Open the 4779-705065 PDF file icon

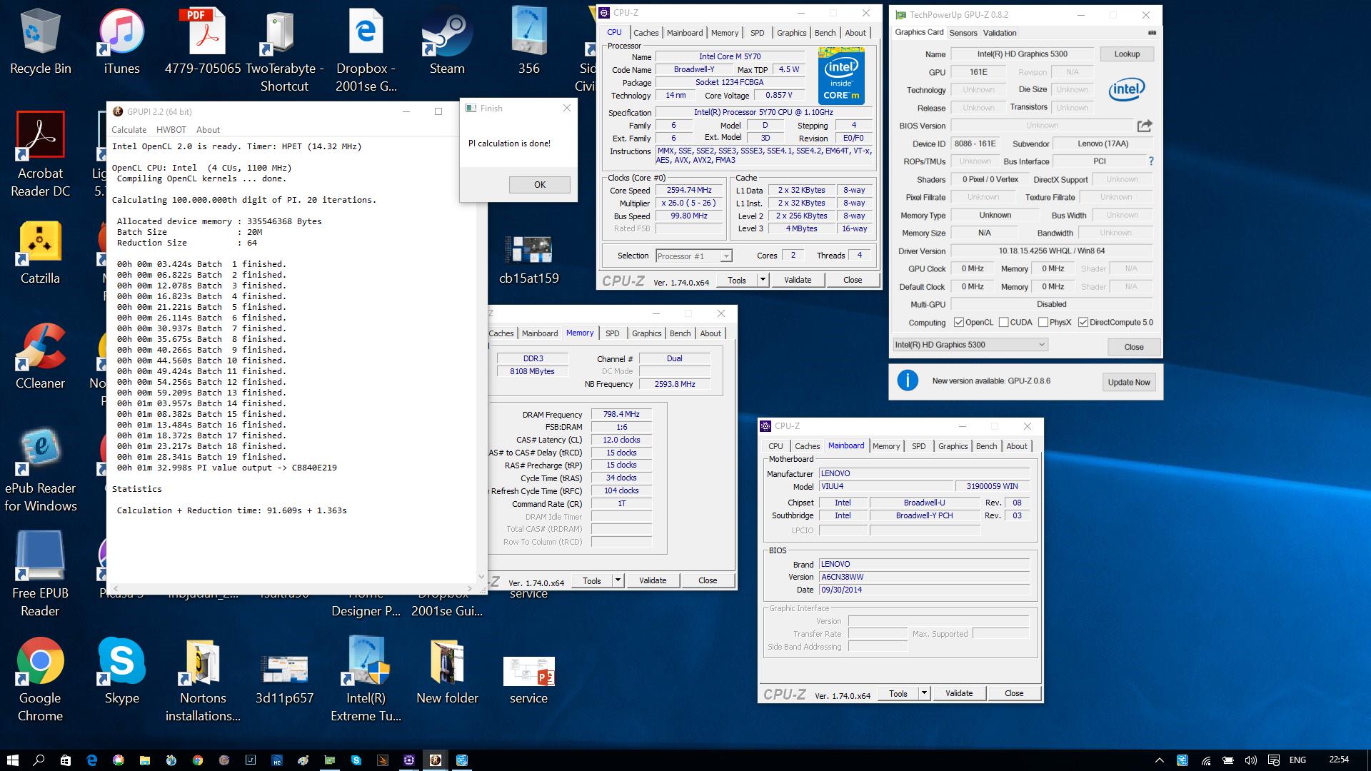203,41
